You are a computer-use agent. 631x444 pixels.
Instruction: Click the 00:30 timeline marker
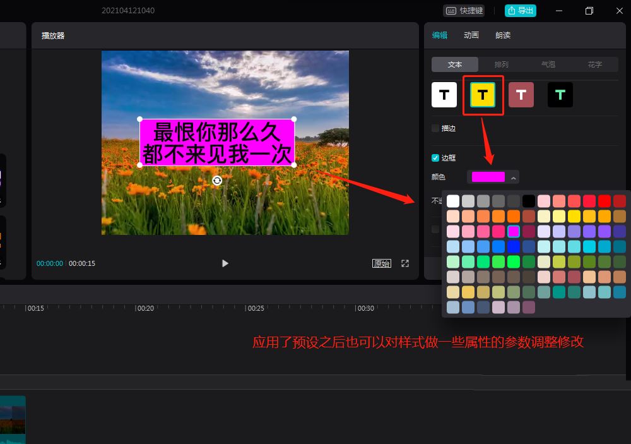coord(365,308)
